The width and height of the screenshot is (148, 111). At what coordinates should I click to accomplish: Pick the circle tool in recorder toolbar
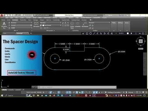click(x=90, y=33)
